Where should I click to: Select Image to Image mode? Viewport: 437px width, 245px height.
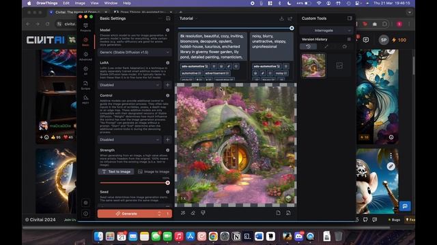click(x=154, y=171)
